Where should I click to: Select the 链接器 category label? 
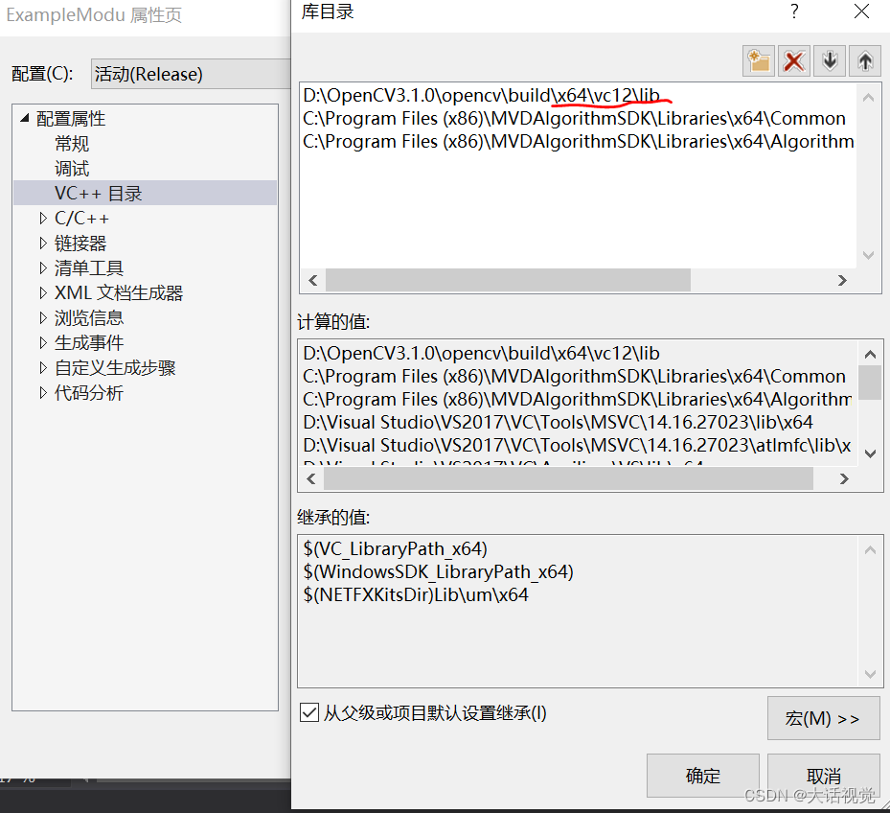tap(80, 244)
